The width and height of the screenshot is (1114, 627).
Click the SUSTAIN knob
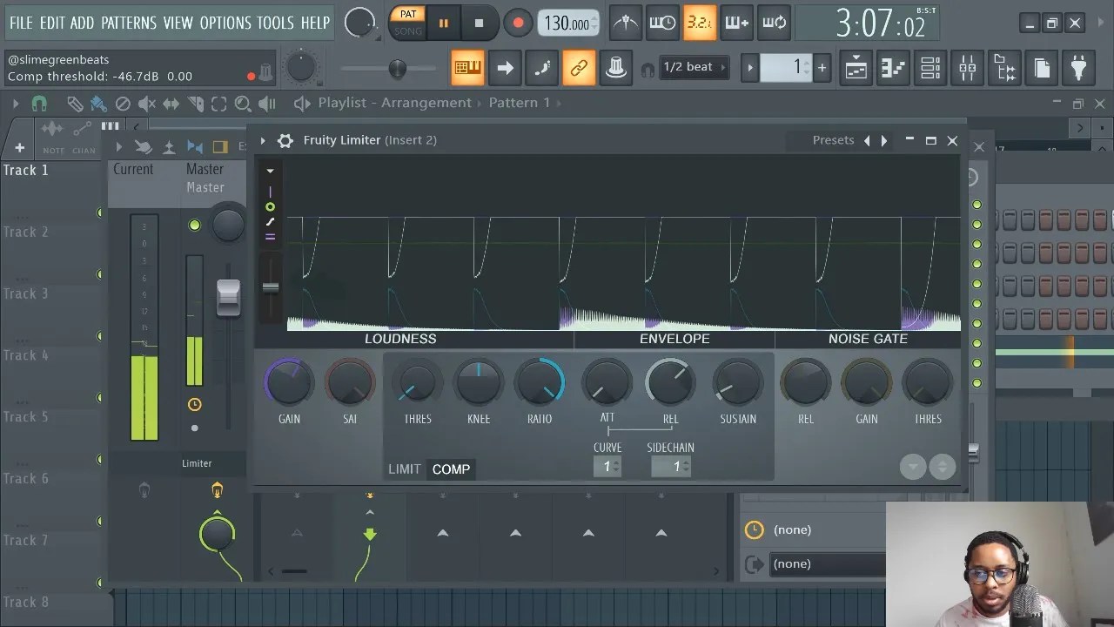click(x=737, y=383)
